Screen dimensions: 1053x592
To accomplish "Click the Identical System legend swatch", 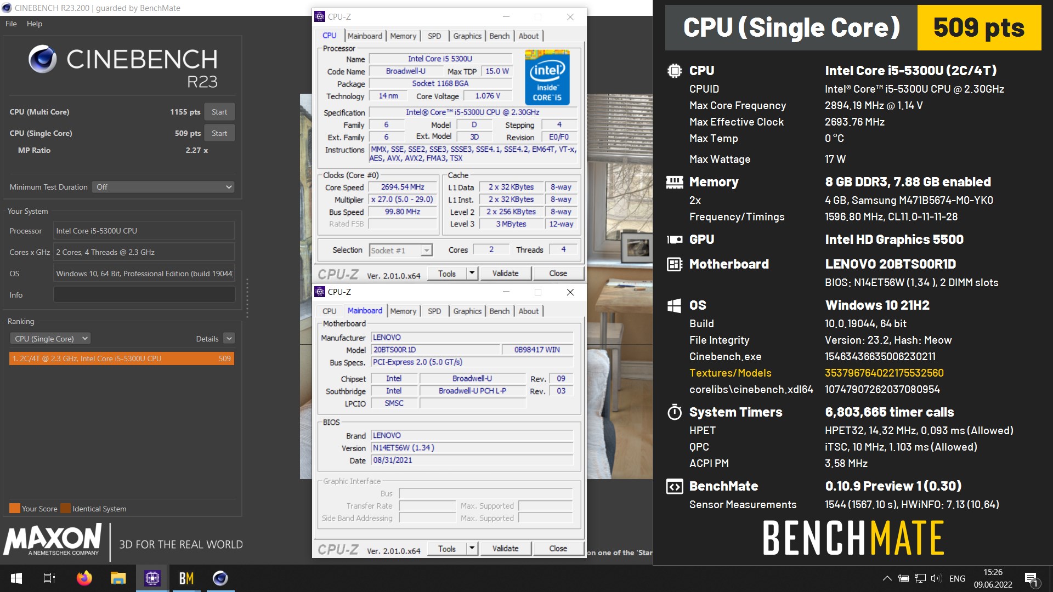I will [65, 508].
